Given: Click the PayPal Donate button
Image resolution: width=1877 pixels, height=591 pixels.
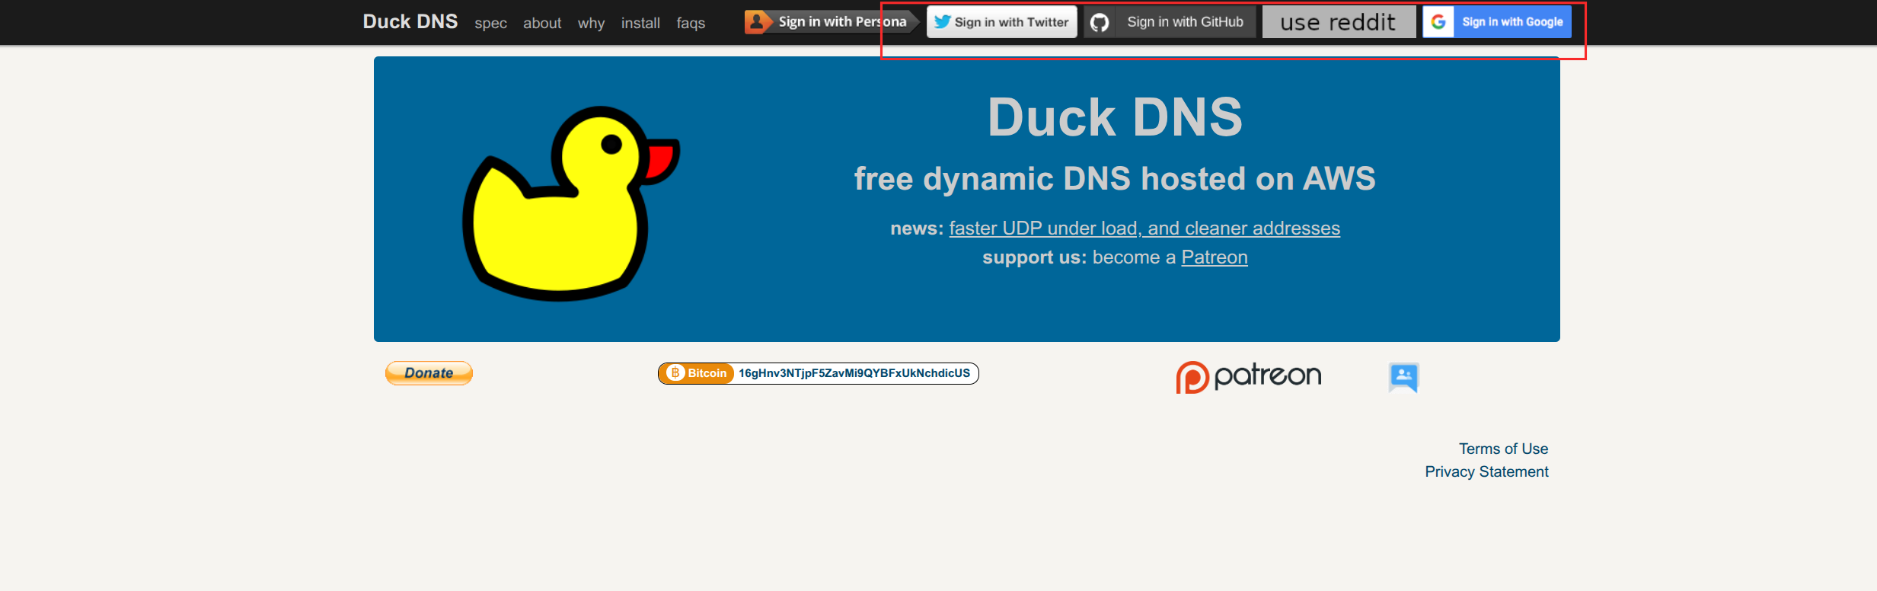Looking at the screenshot, I should point(429,373).
